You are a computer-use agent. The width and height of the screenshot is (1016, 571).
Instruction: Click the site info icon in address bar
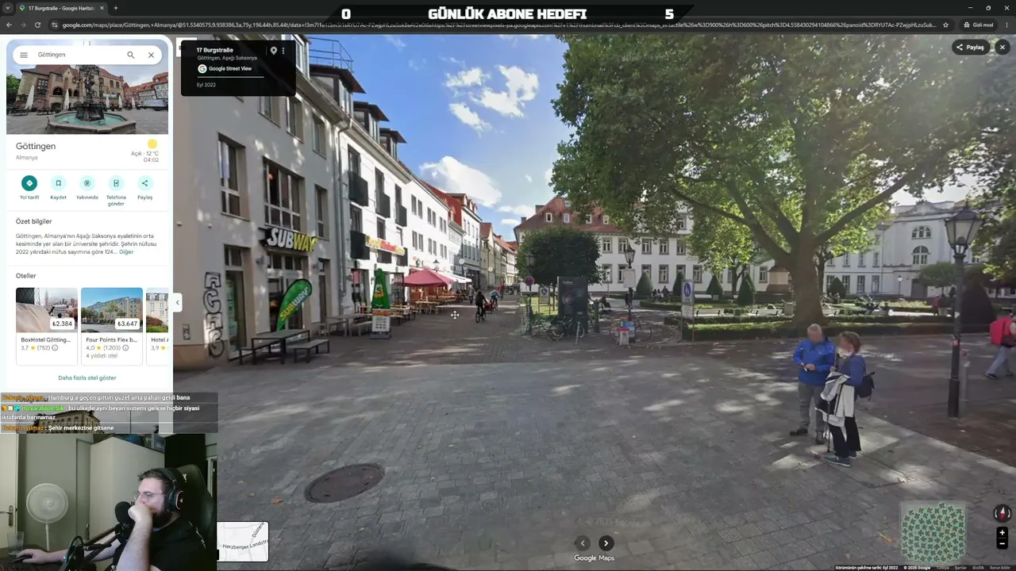point(55,25)
